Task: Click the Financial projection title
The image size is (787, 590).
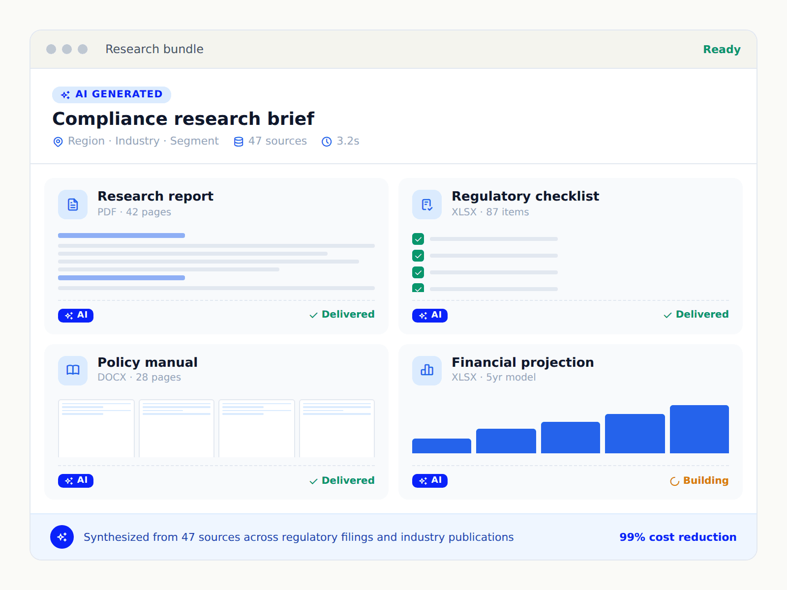Action: (523, 362)
